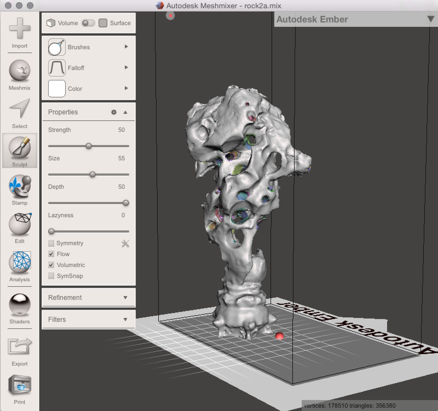Click the Depth value 50

click(121, 187)
